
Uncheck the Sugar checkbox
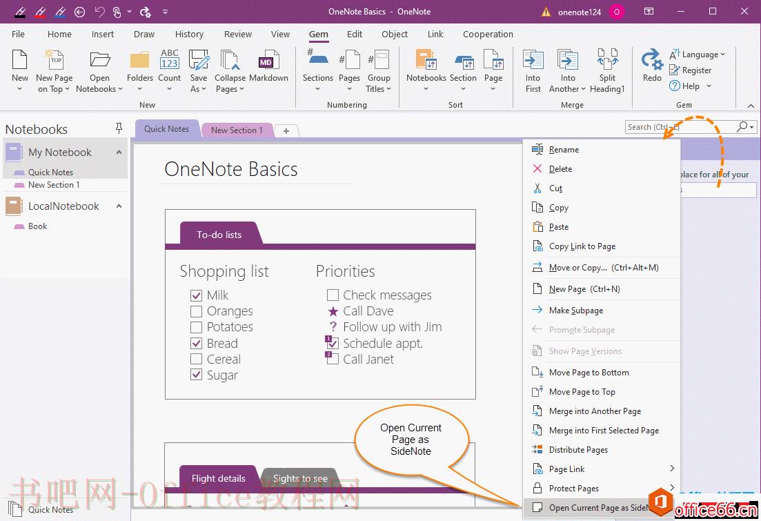[196, 375]
